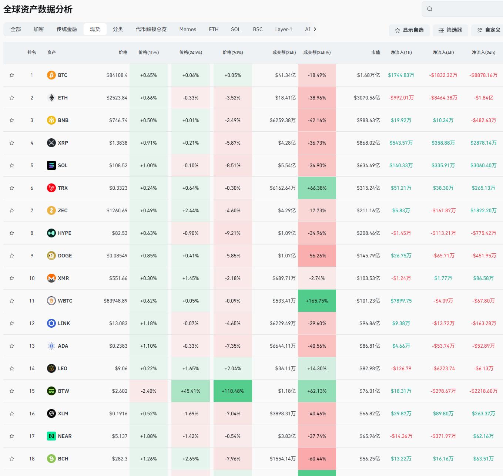Viewport: 503px width, 476px height.
Task: Select the 代币解锁总览 tab
Action: pos(151,29)
